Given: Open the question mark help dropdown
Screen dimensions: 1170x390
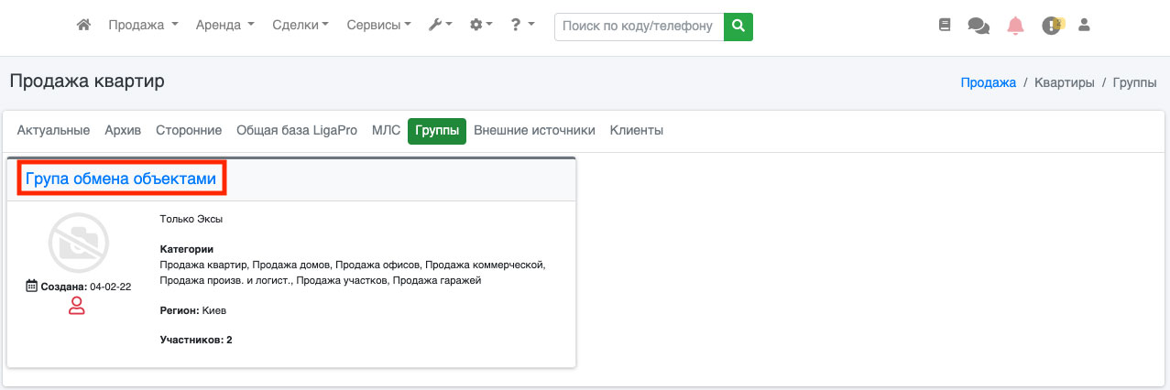Looking at the screenshot, I should pyautogui.click(x=522, y=26).
